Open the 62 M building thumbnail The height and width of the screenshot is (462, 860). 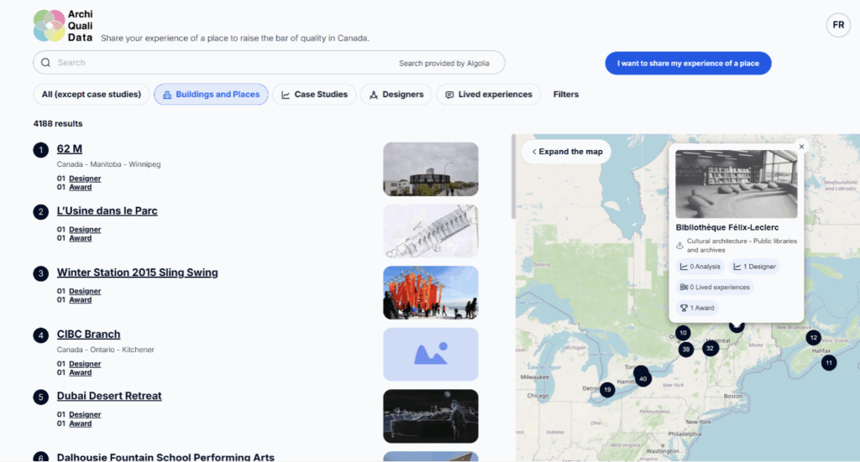[x=431, y=169]
